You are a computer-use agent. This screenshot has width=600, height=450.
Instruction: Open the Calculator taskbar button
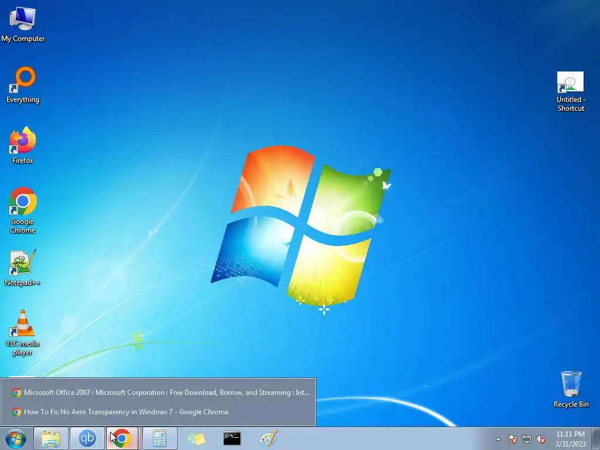(159, 438)
